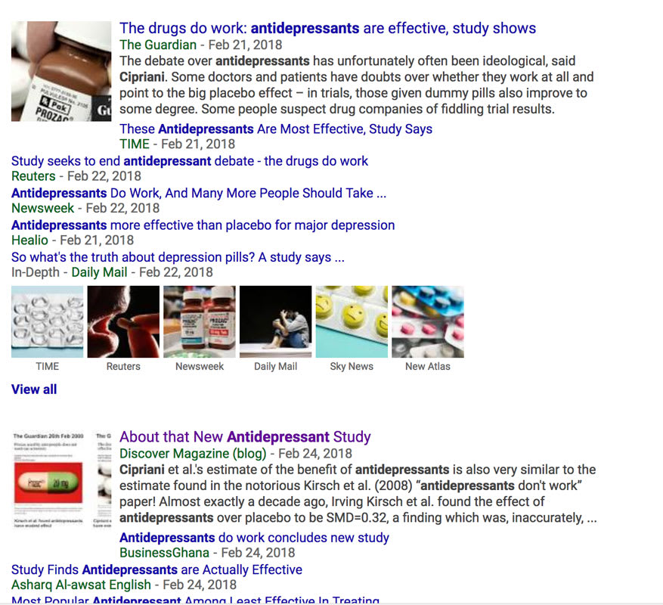Image resolution: width=663 pixels, height=605 pixels.
Task: Click the Prozac bottle Guardian thumbnail
Action: click(x=61, y=72)
